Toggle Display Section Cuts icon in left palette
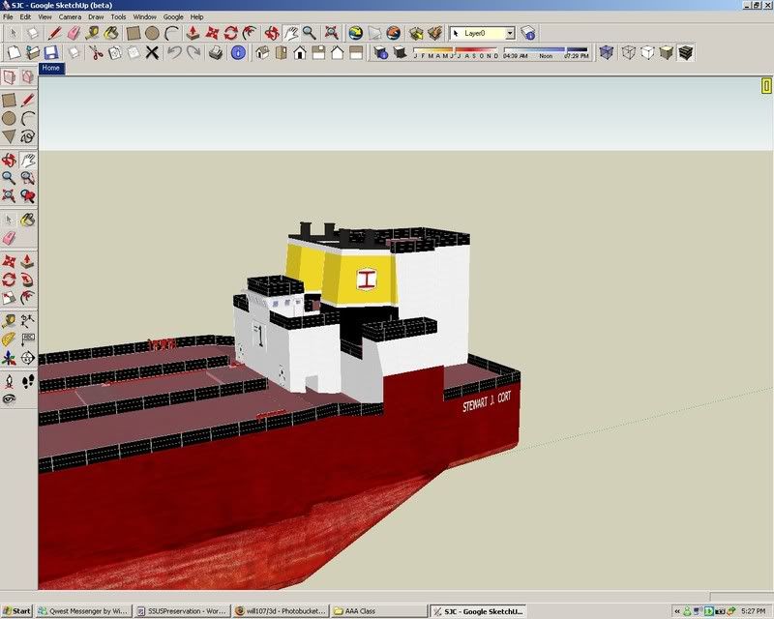The width and height of the screenshot is (774, 619). (28, 77)
